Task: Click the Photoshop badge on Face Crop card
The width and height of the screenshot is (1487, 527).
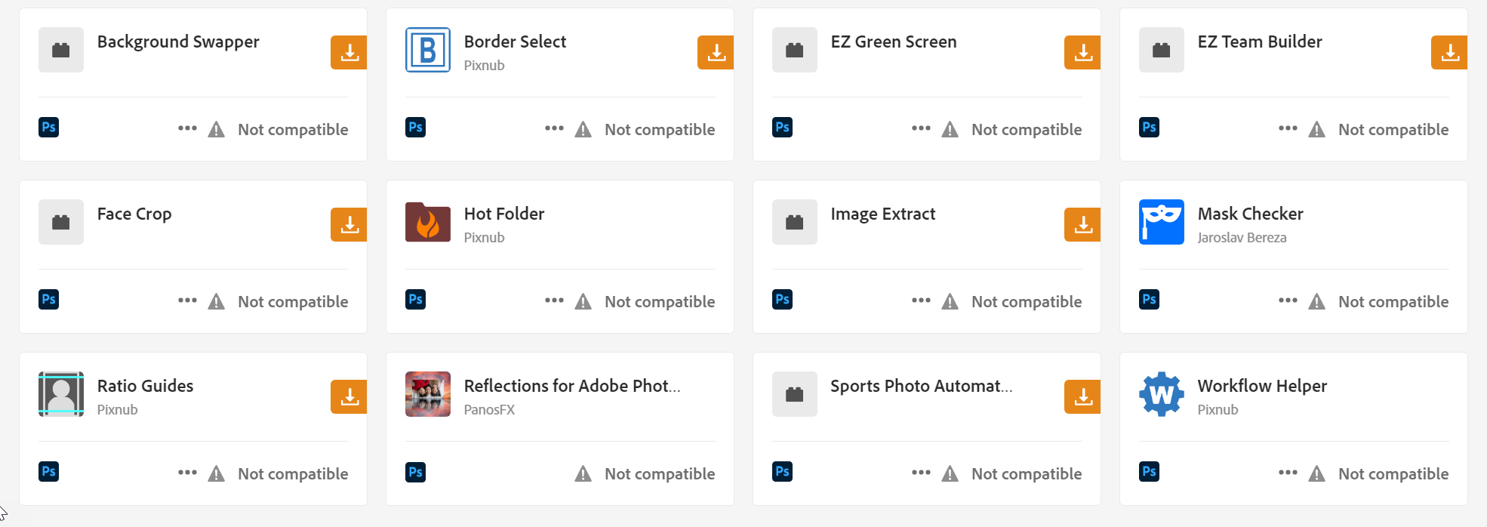Action: tap(48, 299)
